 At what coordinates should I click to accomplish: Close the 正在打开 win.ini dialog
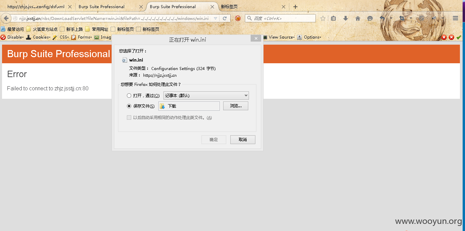pos(256,39)
